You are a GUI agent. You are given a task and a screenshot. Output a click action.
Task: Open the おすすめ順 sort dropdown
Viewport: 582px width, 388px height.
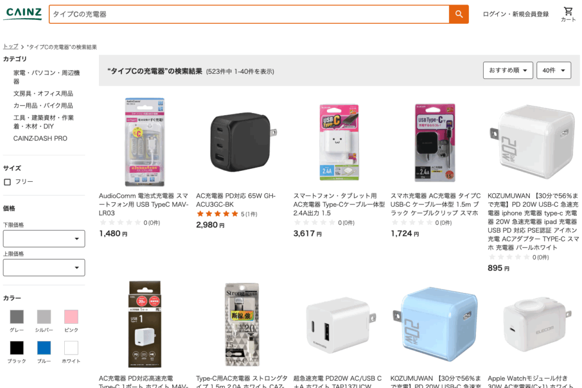tap(508, 70)
